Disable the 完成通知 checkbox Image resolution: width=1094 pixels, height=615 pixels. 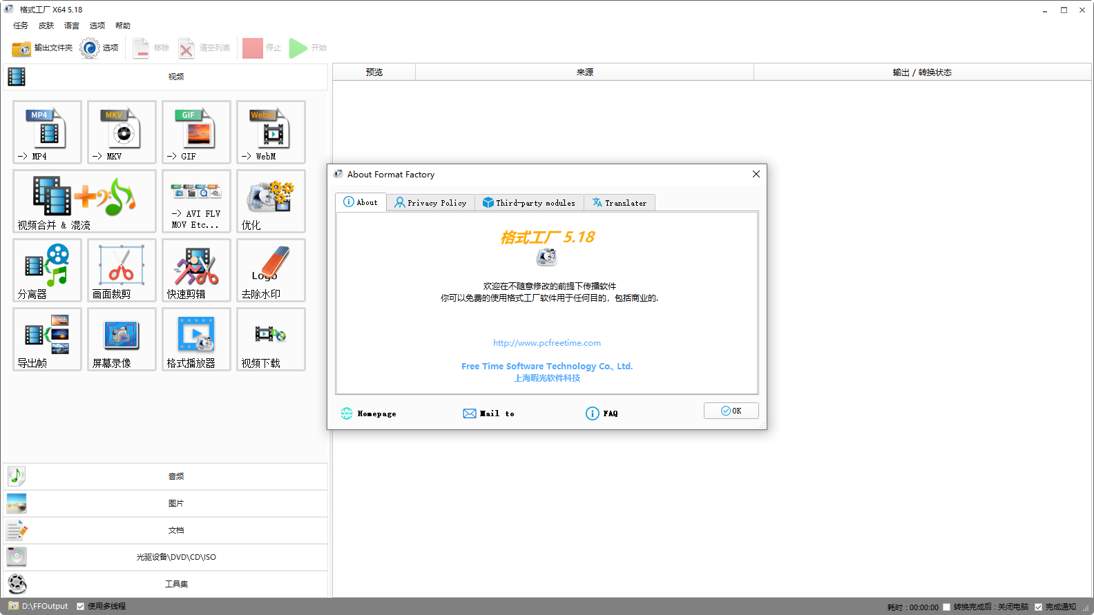1038,607
